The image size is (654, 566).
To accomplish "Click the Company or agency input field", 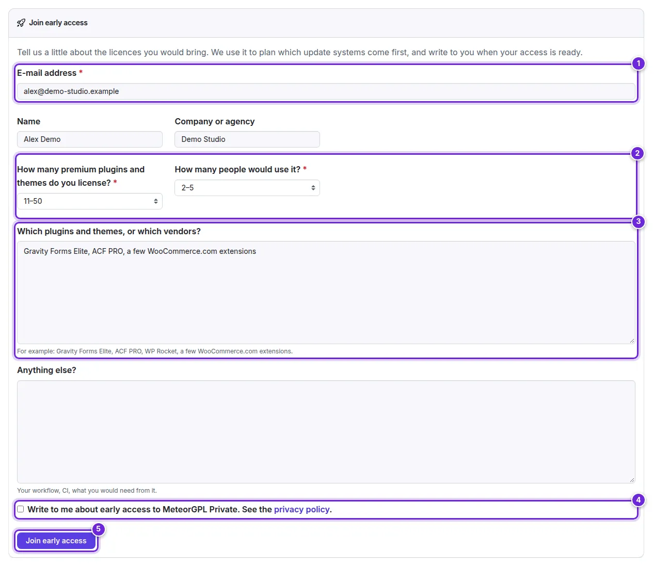I will coord(247,139).
